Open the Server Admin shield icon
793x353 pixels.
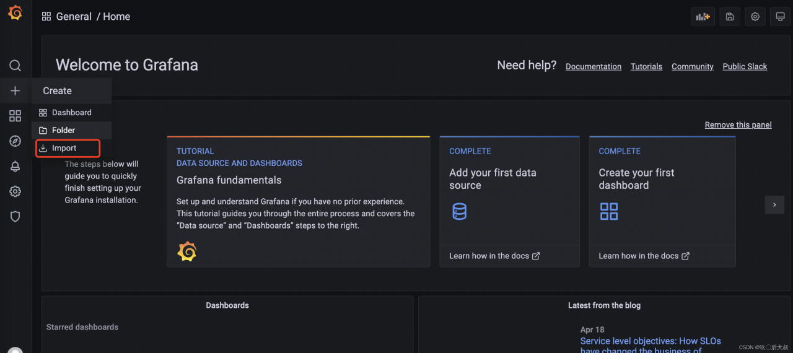tap(15, 217)
